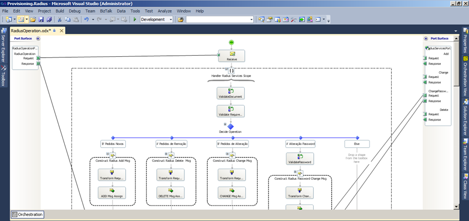Start debugging with the green play icon
Image resolution: width=469 pixels, height=221 pixels.
(x=135, y=19)
